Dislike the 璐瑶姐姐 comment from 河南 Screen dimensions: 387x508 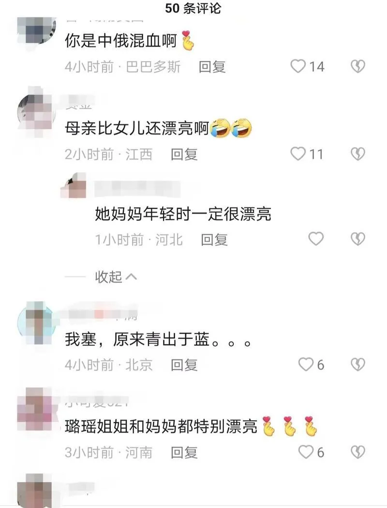[358, 452]
